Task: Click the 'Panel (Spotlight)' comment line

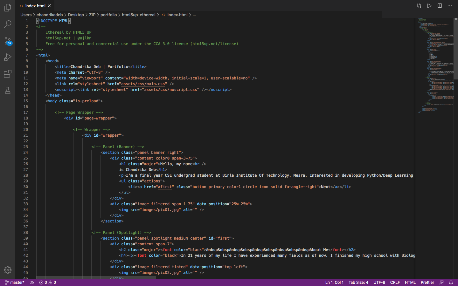Action: 121,233
